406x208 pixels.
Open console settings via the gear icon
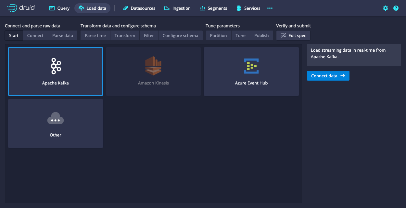(385, 8)
